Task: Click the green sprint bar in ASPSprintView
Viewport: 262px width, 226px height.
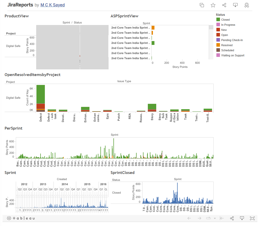Action: tap(153, 43)
